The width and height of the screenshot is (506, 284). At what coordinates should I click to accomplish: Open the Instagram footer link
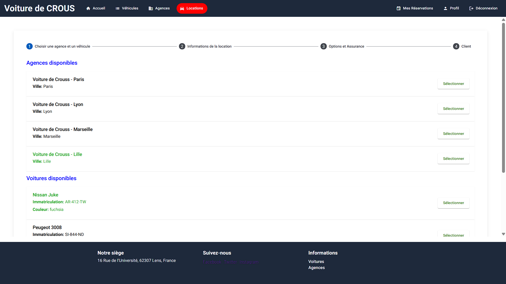249,262
